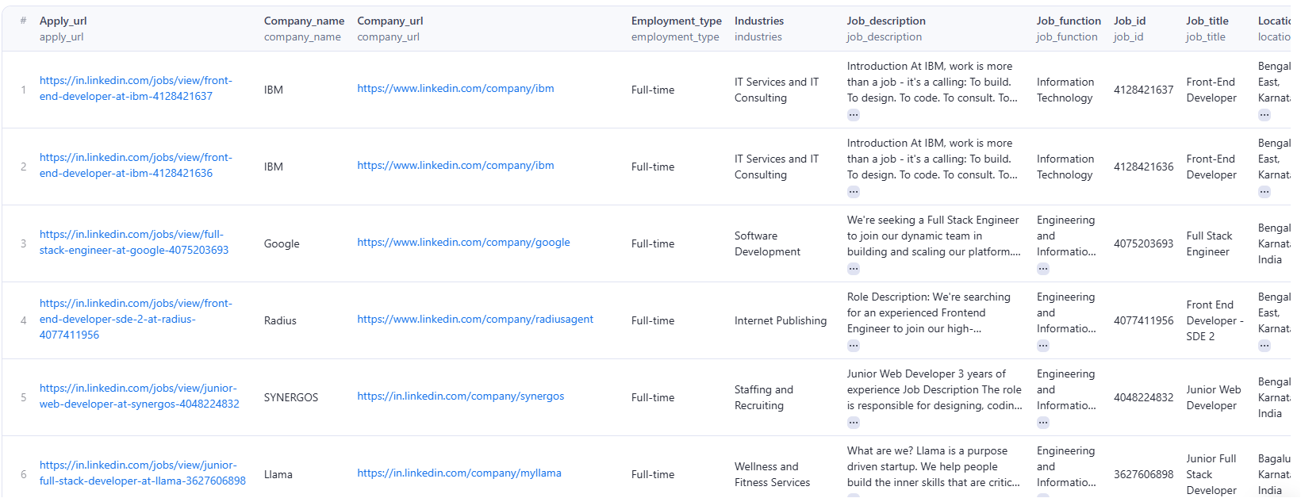
Task: Expand truncated job function in SYNERGOS row
Action: (x=1042, y=423)
